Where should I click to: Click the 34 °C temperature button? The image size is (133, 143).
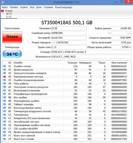point(12,54)
